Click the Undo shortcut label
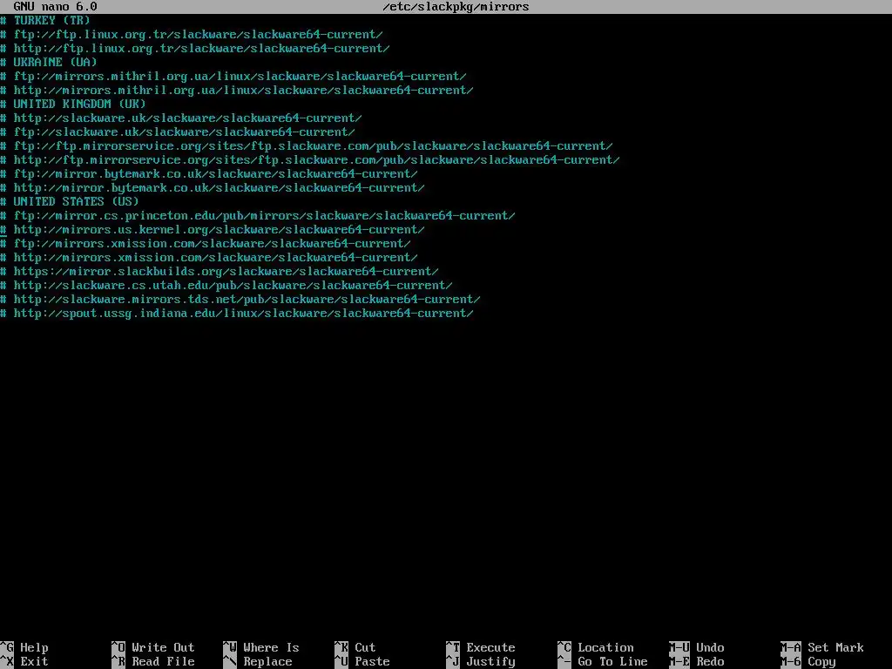Screen dimensions: 892x669 (710, 647)
